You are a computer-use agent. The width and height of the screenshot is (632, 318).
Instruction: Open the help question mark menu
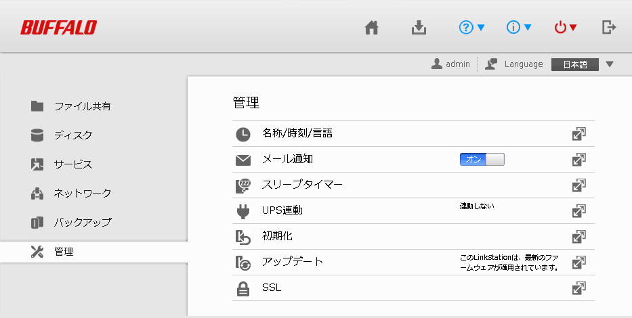(x=472, y=28)
